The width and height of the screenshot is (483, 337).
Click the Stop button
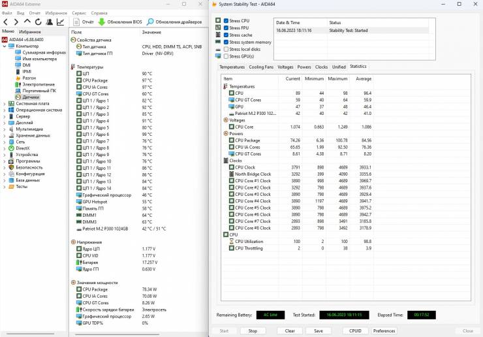pyautogui.click(x=253, y=331)
